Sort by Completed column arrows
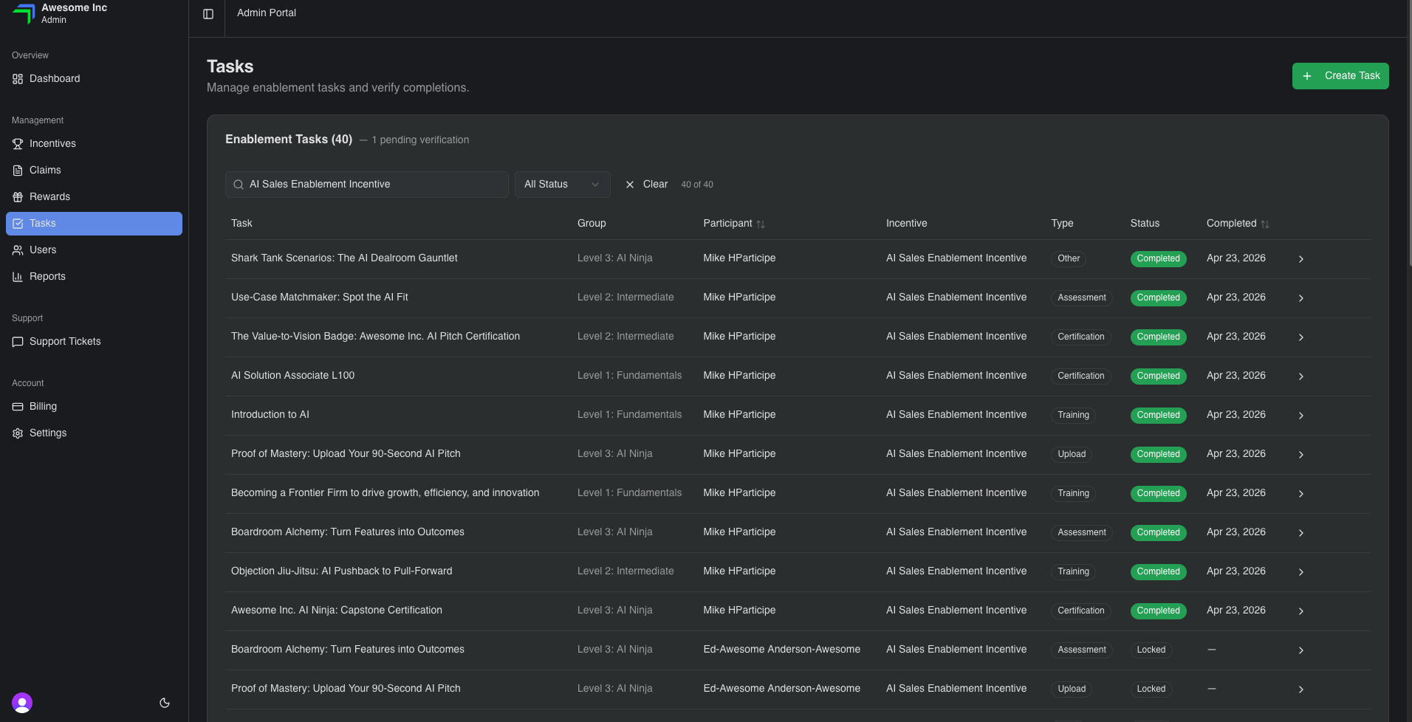Screen dimensions: 1412x722 1265,224
